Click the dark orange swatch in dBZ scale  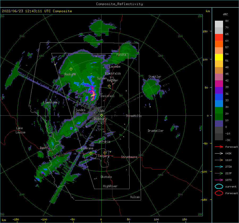pos(219,44)
